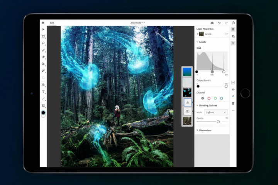The width and height of the screenshot is (278, 185).
Task: Delete layer with the trash icon
Action: coord(233,103)
